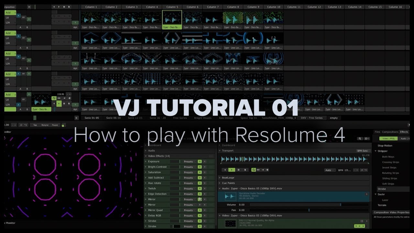This screenshot has height=233, width=414.
Task: Click the Transport waveform timeline
Action: (x=294, y=159)
